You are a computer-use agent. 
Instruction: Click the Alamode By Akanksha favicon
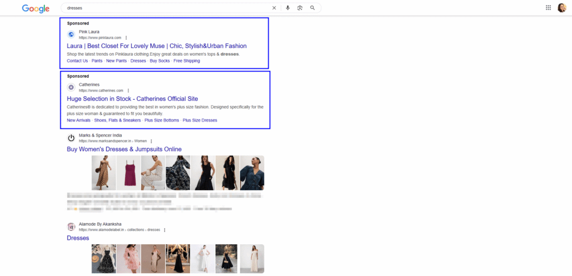pyautogui.click(x=71, y=227)
